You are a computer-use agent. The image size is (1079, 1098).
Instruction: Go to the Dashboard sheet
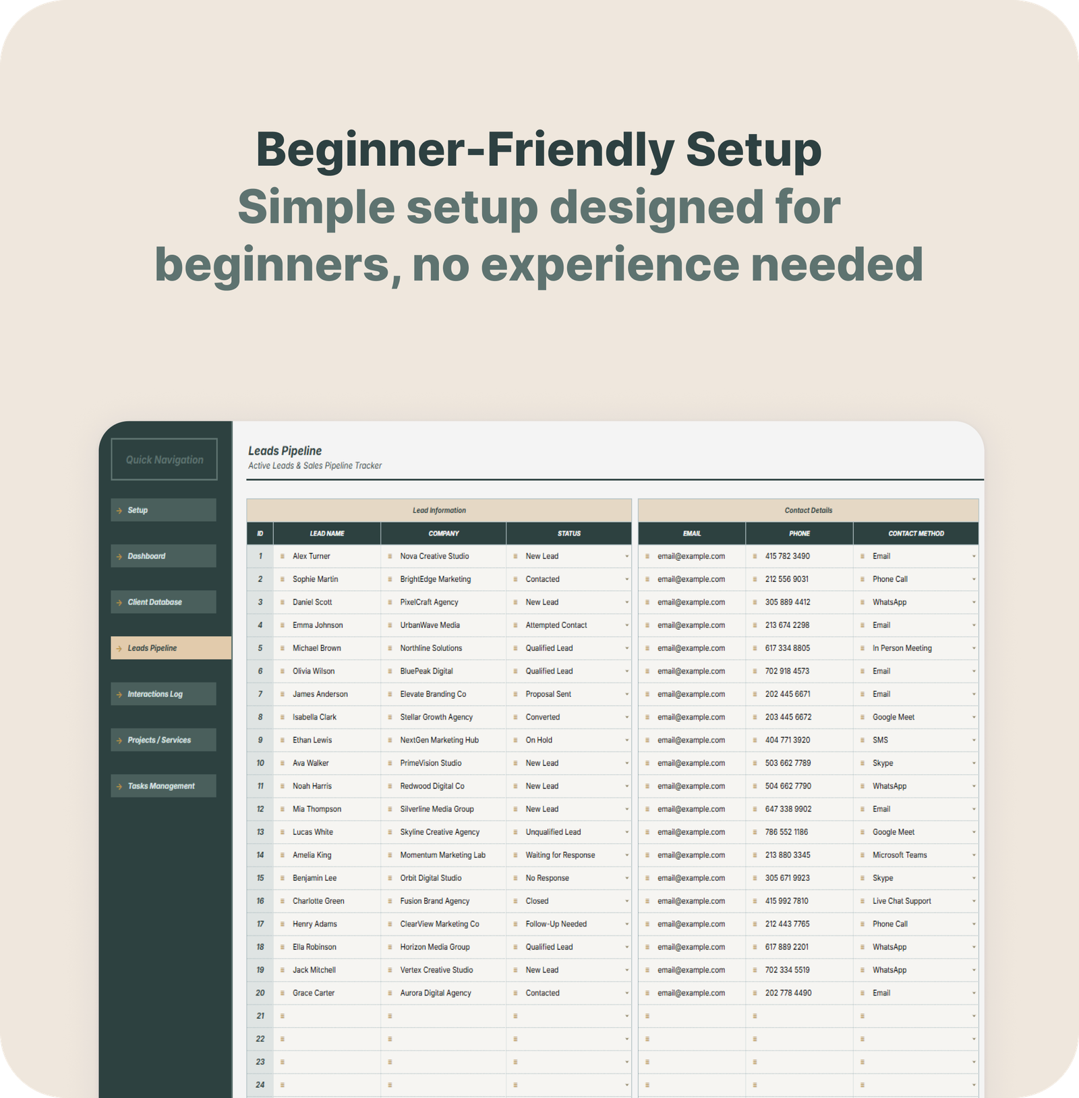click(x=163, y=556)
